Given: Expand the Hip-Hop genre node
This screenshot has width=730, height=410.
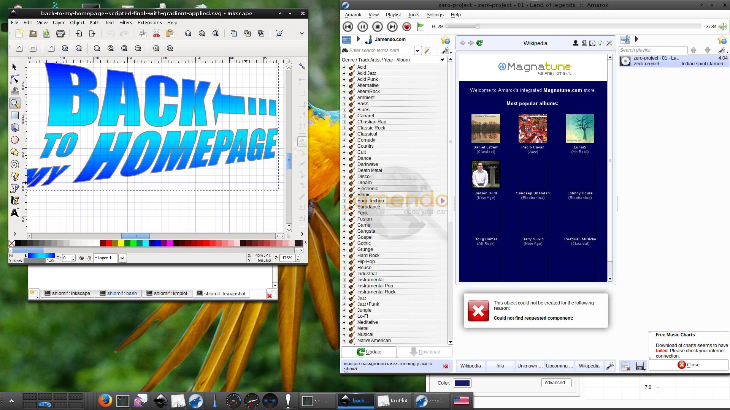Looking at the screenshot, I should pos(344,262).
